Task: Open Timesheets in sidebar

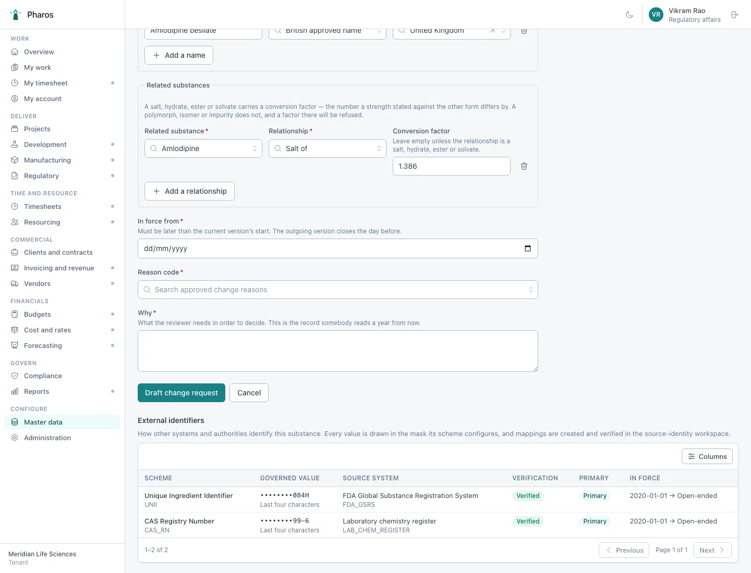Action: (63, 206)
